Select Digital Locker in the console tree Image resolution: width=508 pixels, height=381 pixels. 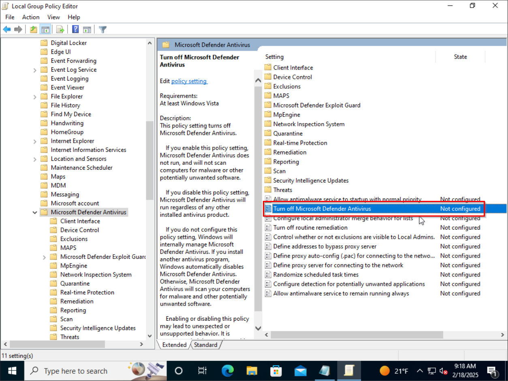69,43
